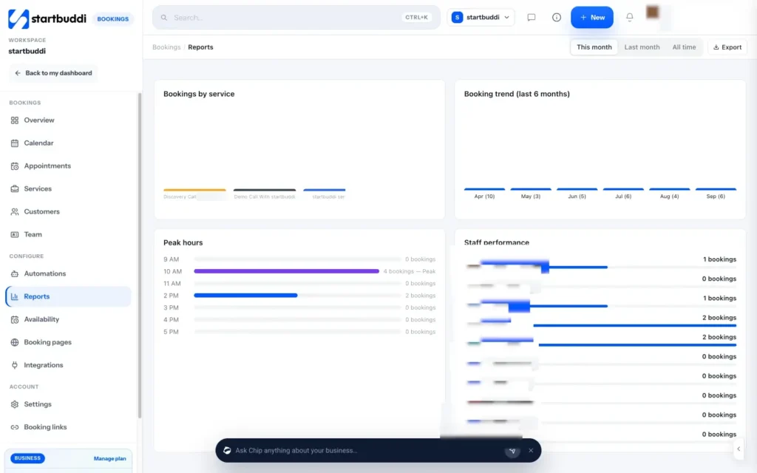This screenshot has height=473, width=757.
Task: Click the Demo Call dark bar
Action: coord(265,190)
